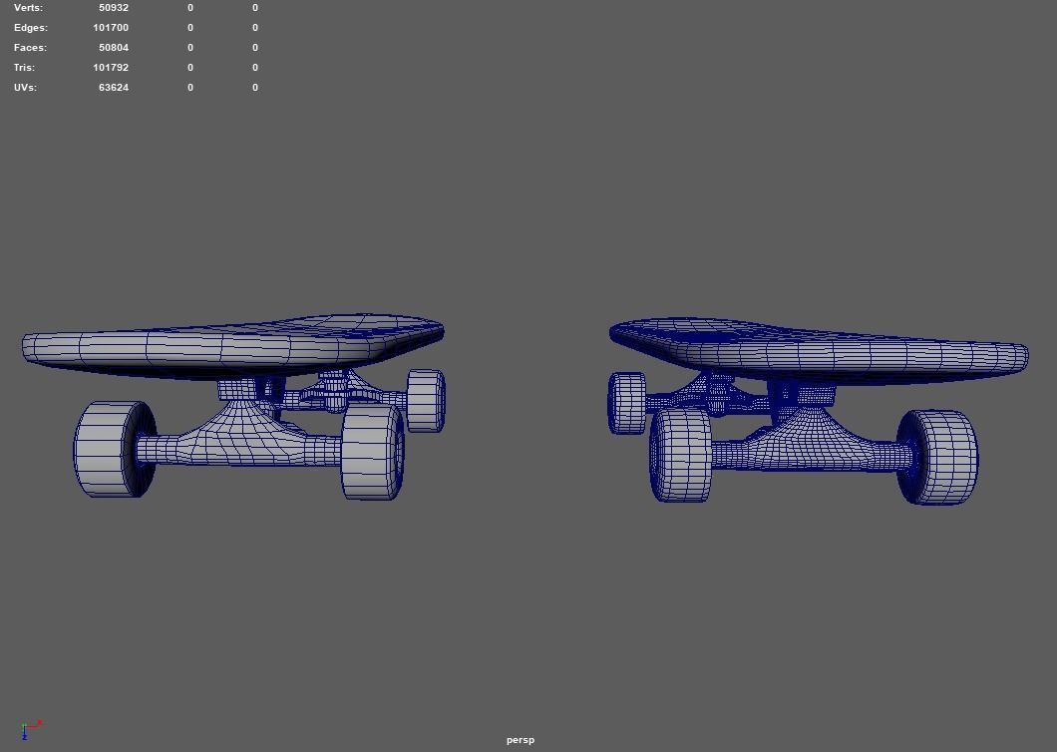1057x752 pixels.
Task: Click the persp camera name label
Action: (521, 740)
